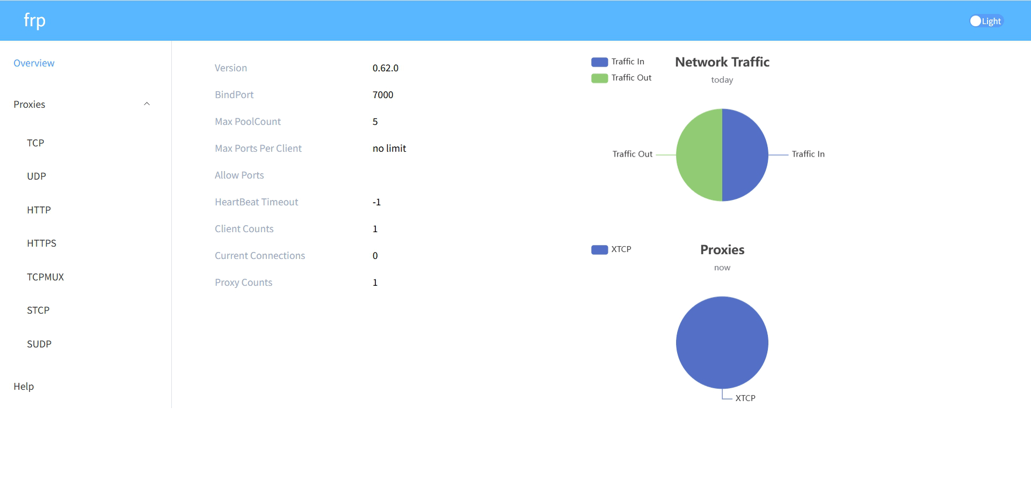Image resolution: width=1031 pixels, height=489 pixels.
Task: Open the STCP proxies page
Action: (38, 310)
